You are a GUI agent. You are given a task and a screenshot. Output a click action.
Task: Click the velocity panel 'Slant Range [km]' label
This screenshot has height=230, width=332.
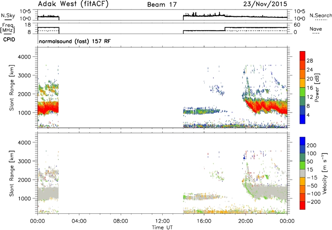coord(11,174)
